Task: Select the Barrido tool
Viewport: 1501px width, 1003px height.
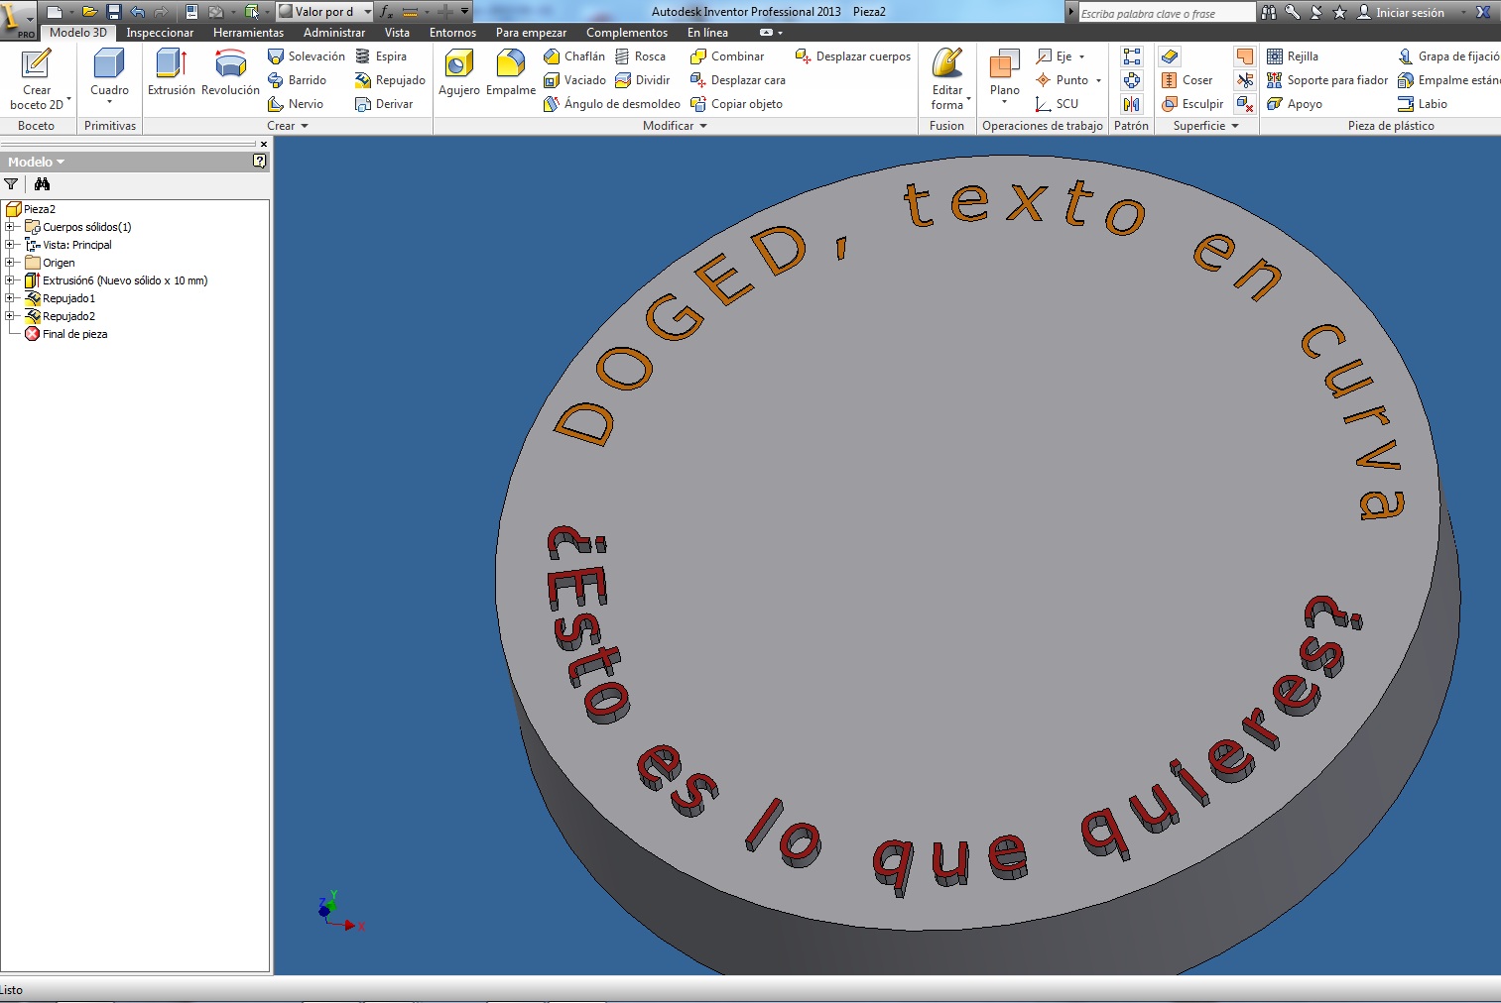Action: (297, 80)
